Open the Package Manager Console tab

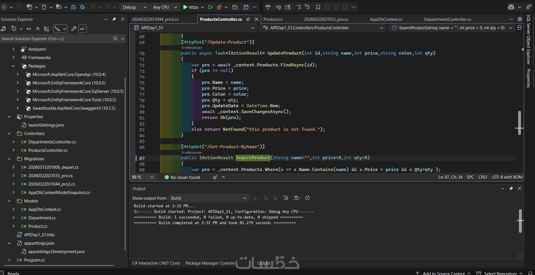point(210,263)
